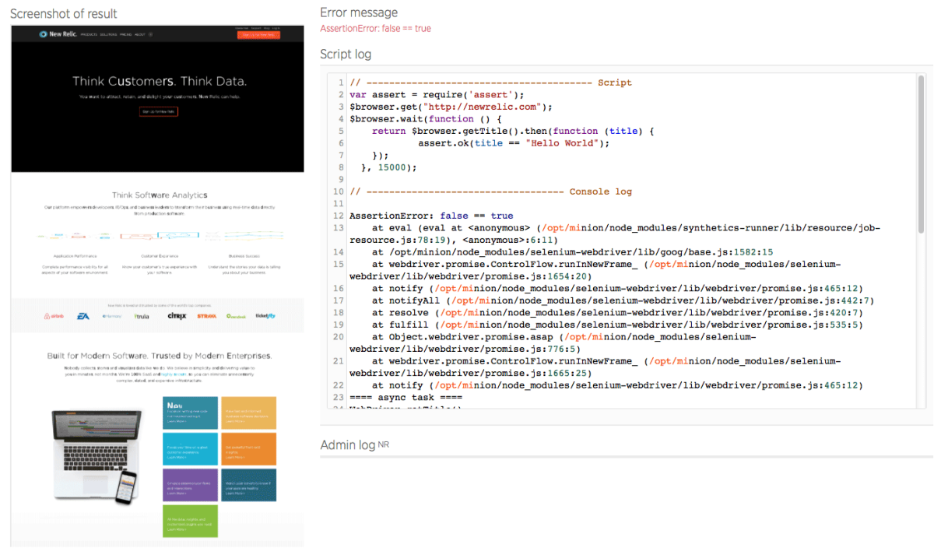This screenshot has height=555, width=934.
Task: Click the Citrix logo in the screenshot
Action: tap(177, 316)
